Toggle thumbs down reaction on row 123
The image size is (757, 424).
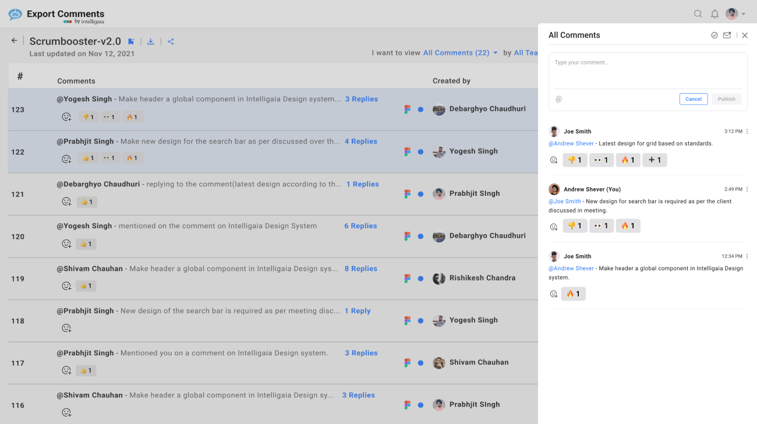pos(88,117)
